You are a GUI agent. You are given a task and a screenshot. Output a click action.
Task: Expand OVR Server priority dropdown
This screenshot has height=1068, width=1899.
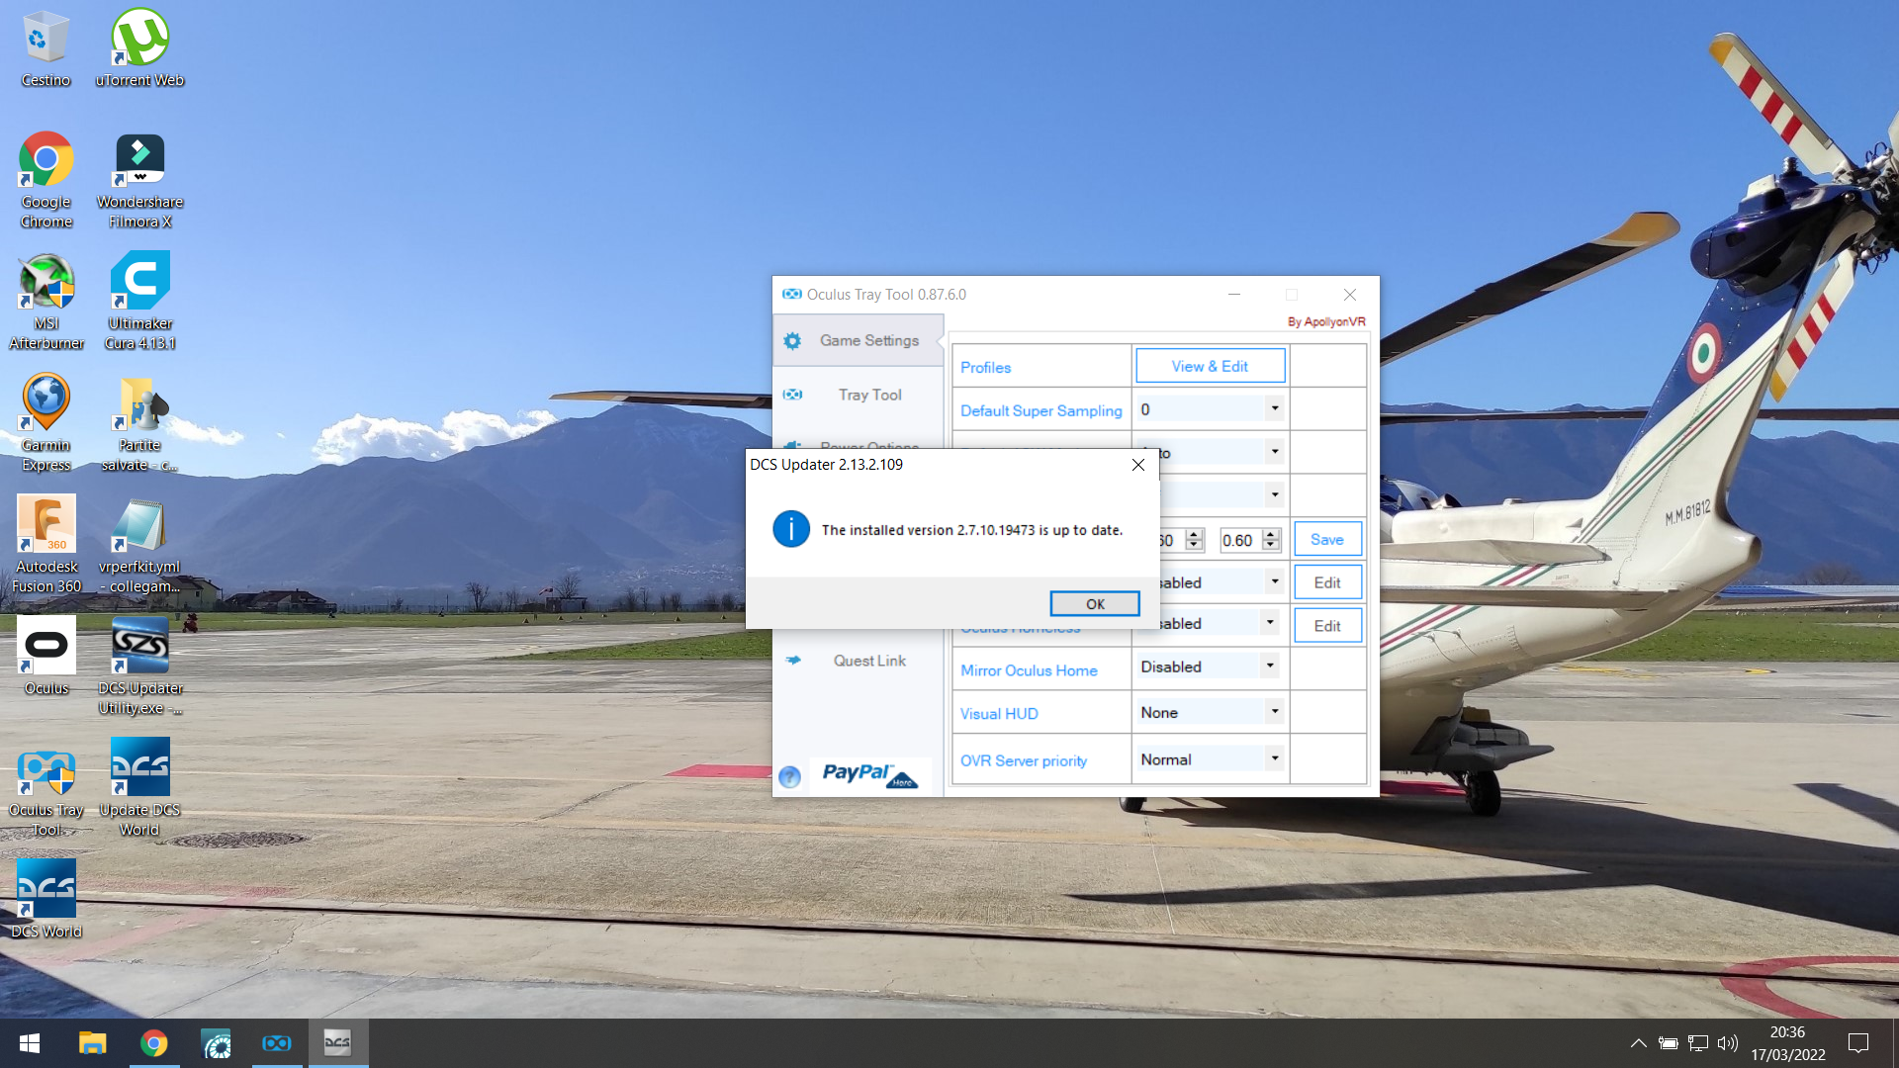1274,759
